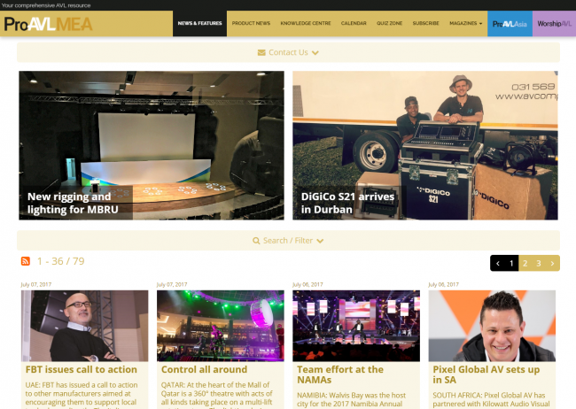Go to Product News section
Image resolution: width=576 pixels, height=409 pixels.
pyautogui.click(x=251, y=23)
